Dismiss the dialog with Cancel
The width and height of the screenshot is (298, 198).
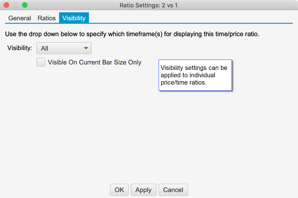pyautogui.click(x=173, y=190)
